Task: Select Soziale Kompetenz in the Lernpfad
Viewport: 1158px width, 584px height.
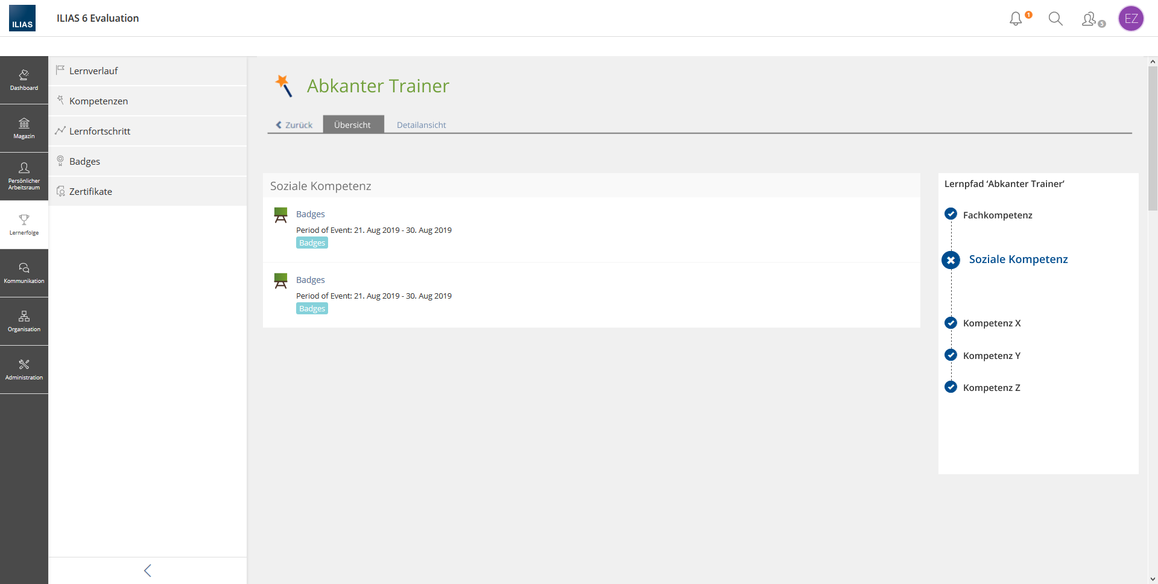Action: click(1019, 259)
